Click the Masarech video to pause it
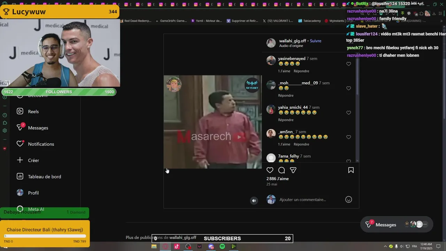The width and height of the screenshot is (446, 251). (x=213, y=122)
